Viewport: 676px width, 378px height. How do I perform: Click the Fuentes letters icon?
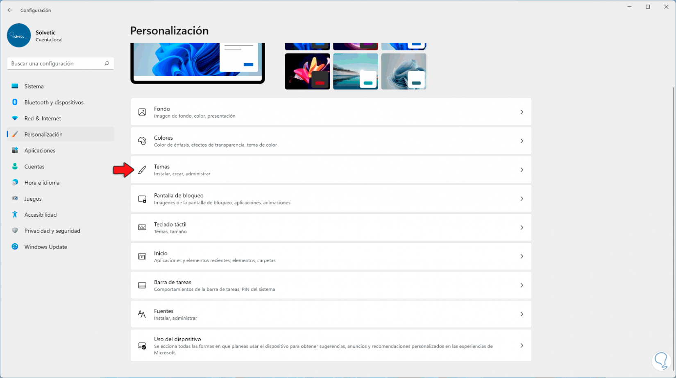tap(142, 314)
